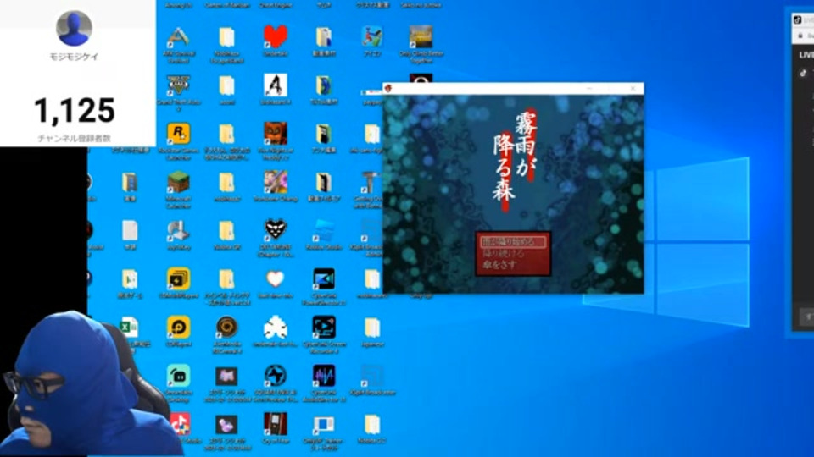814x457 pixels.
Task: Open Streamlabs Desktop shortcut
Action: pyautogui.click(x=179, y=376)
